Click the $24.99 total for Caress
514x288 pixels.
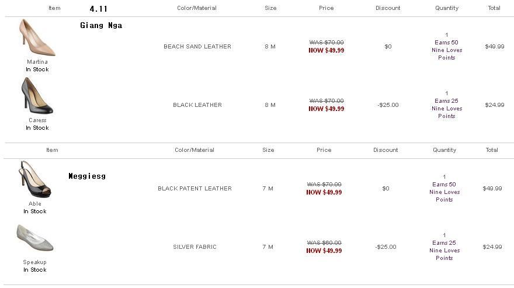coord(495,105)
